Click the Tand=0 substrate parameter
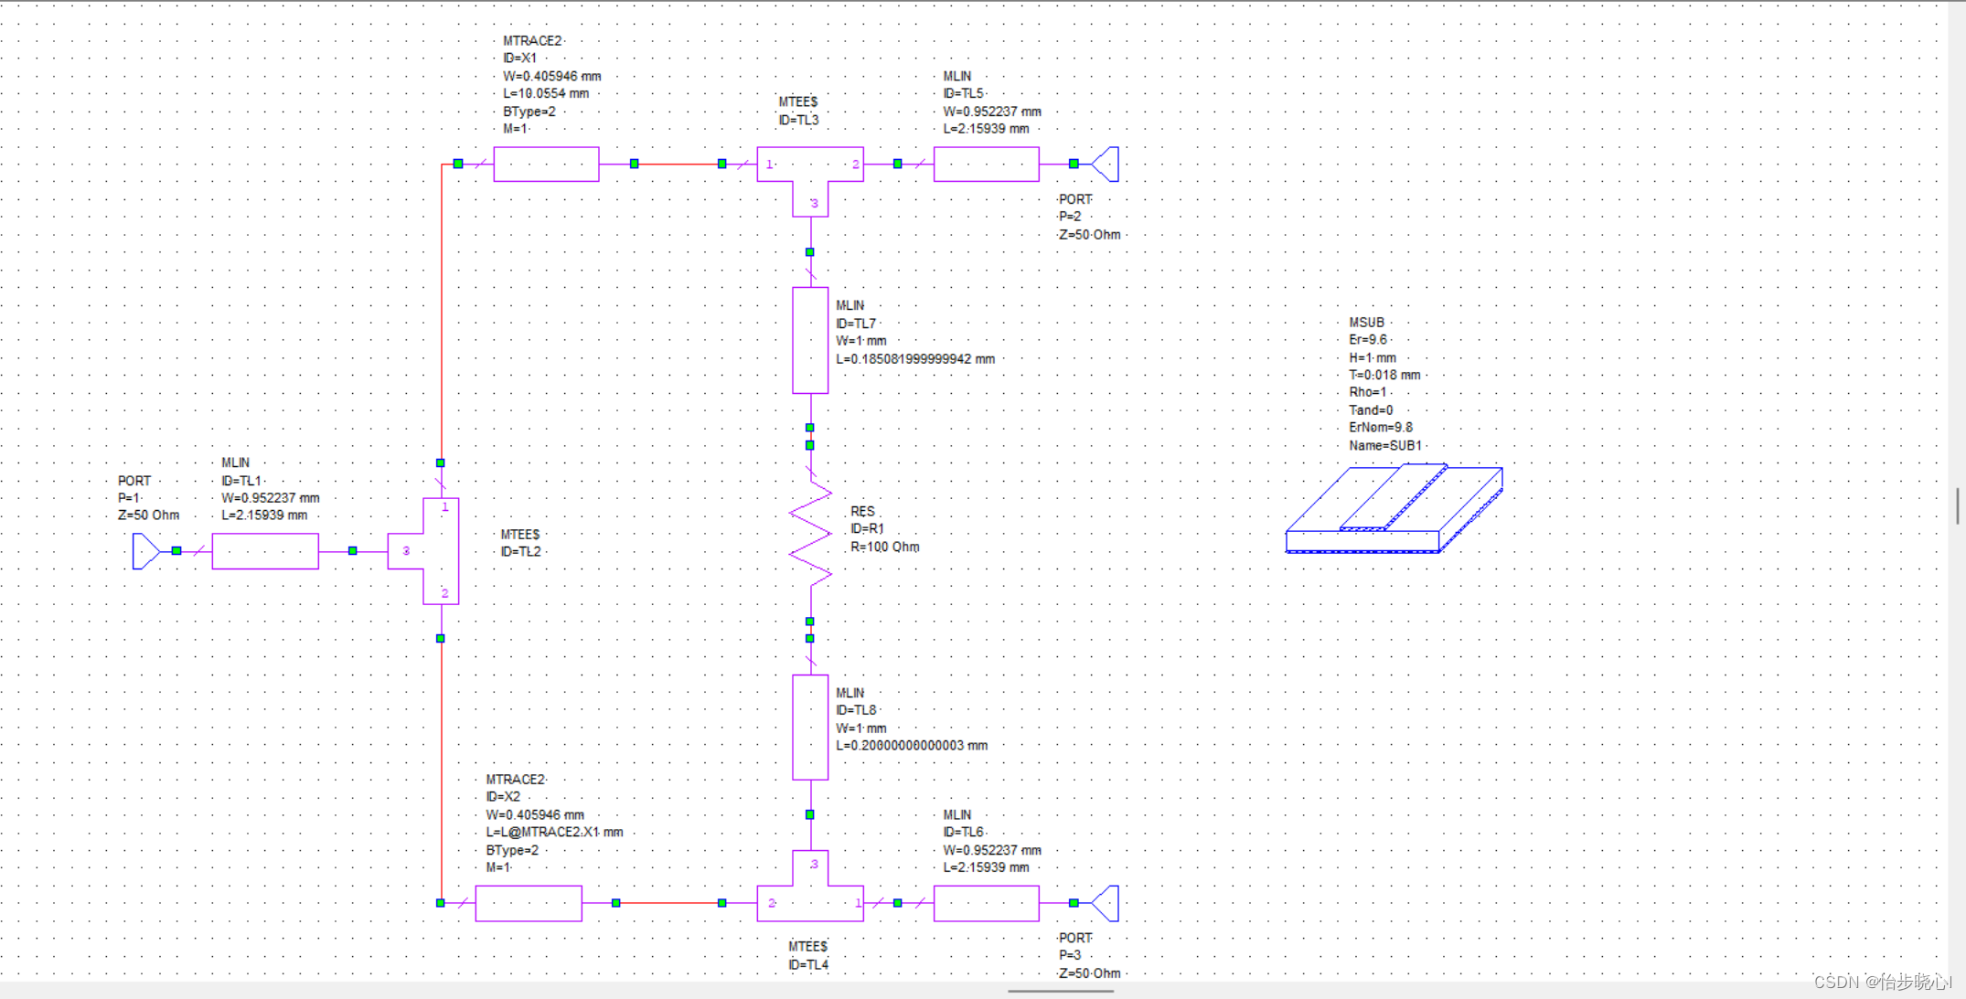This screenshot has height=999, width=1966. pyautogui.click(x=1371, y=409)
